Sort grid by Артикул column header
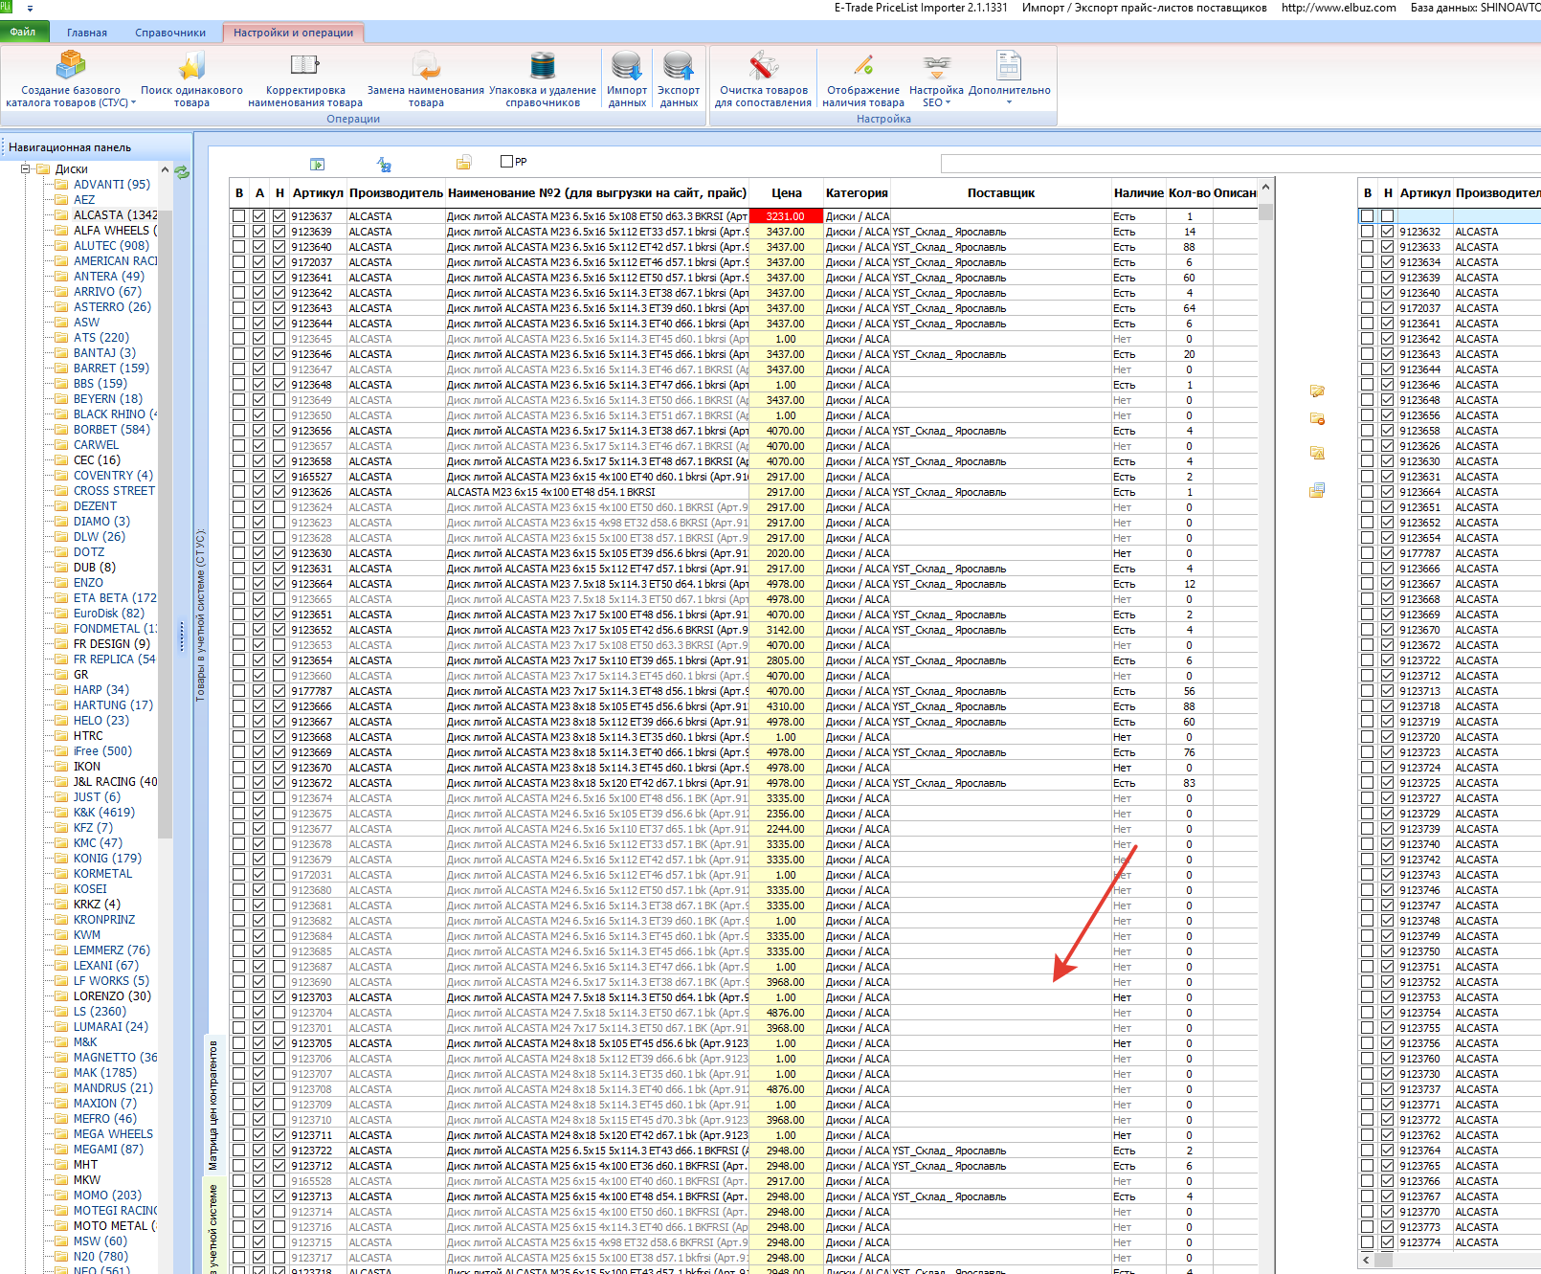 point(318,193)
